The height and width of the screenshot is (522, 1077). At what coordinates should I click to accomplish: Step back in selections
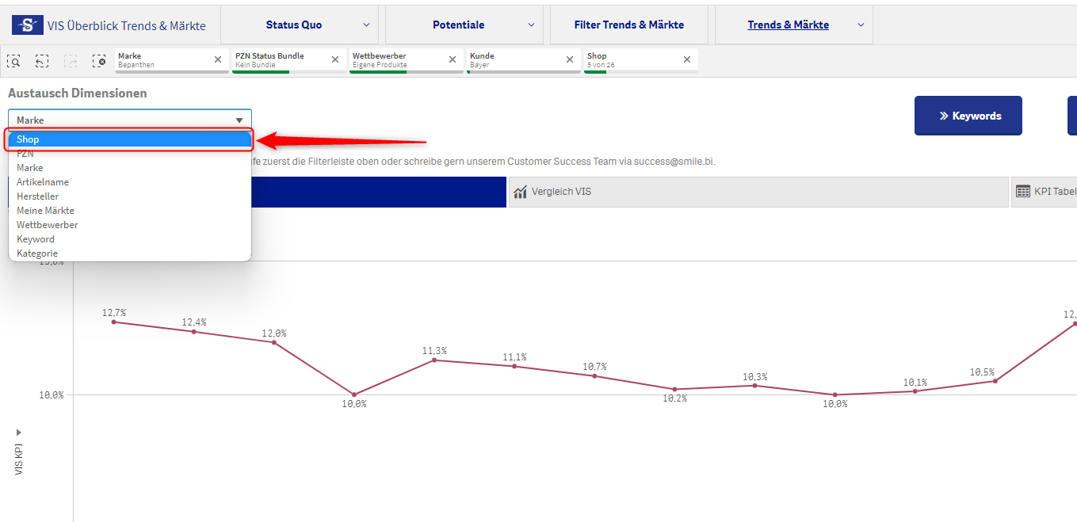42,60
